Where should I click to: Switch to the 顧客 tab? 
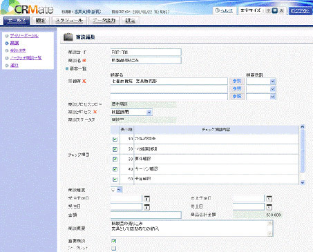click(x=41, y=21)
